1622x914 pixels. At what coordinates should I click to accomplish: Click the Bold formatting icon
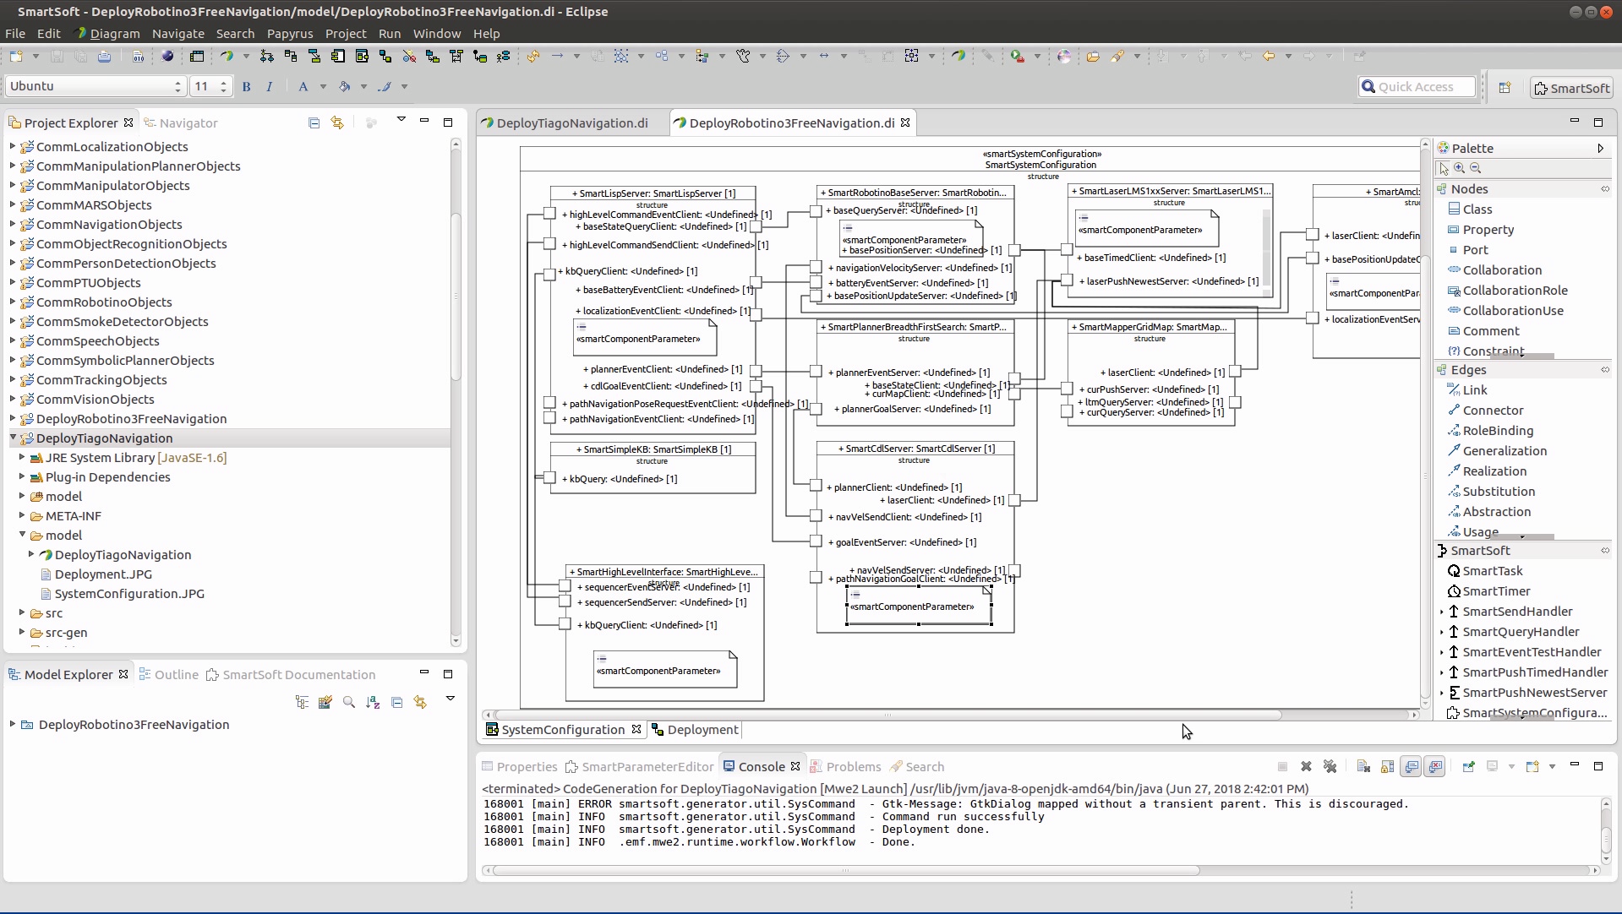247,86
